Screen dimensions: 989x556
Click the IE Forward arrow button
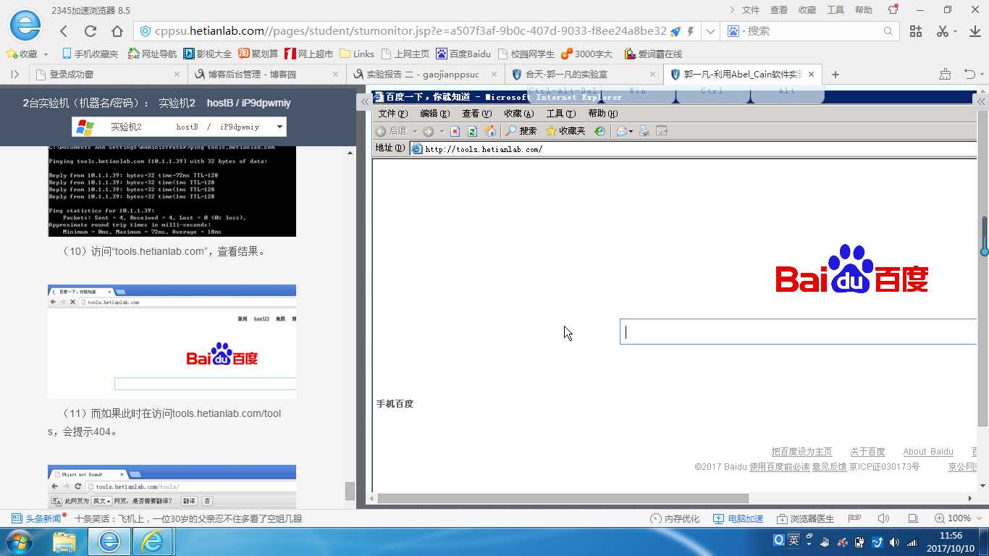click(x=428, y=131)
